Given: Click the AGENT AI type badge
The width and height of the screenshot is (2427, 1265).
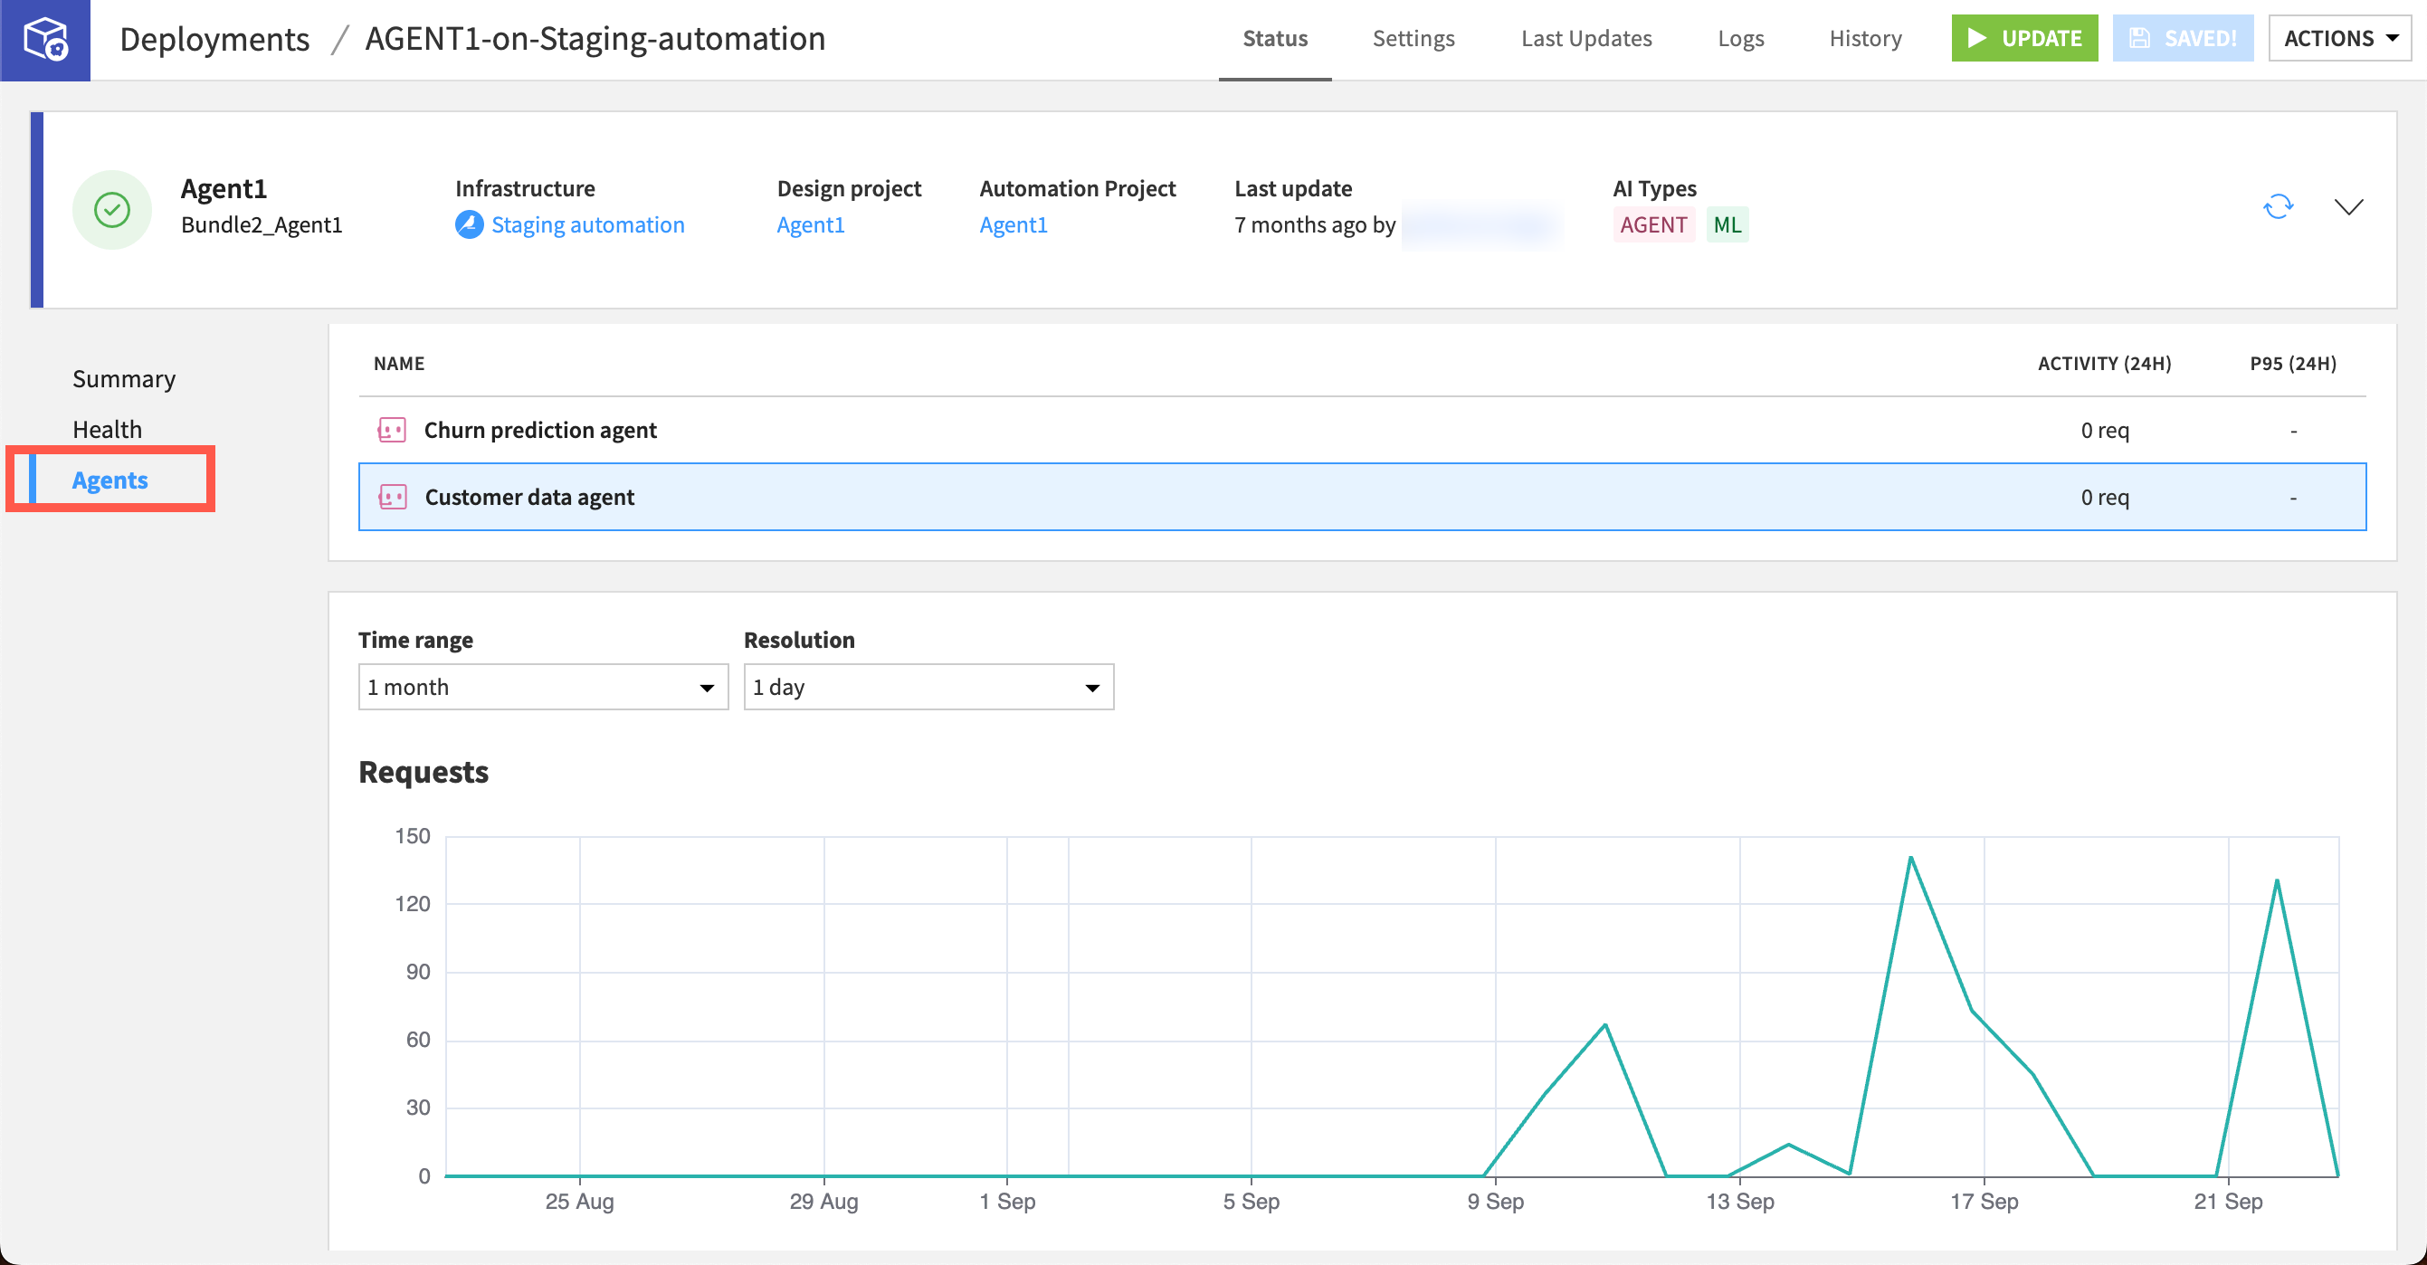Looking at the screenshot, I should point(1652,224).
